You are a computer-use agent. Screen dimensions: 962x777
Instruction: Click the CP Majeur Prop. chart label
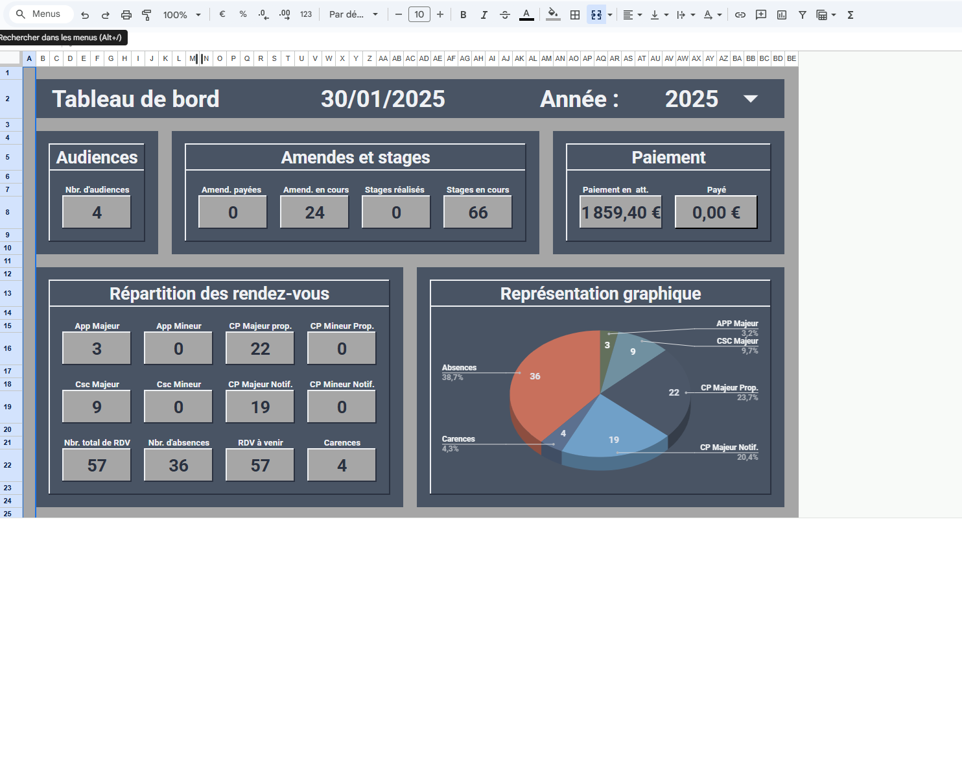click(729, 388)
